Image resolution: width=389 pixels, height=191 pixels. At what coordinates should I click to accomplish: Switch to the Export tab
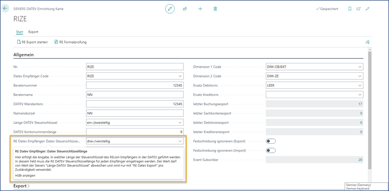33,32
